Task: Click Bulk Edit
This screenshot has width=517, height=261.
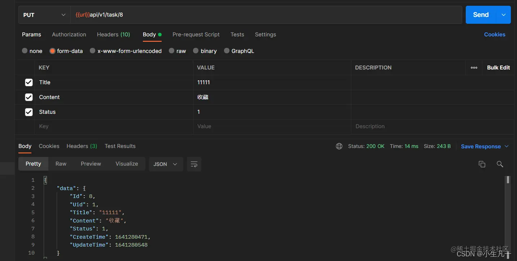Action: pos(498,68)
